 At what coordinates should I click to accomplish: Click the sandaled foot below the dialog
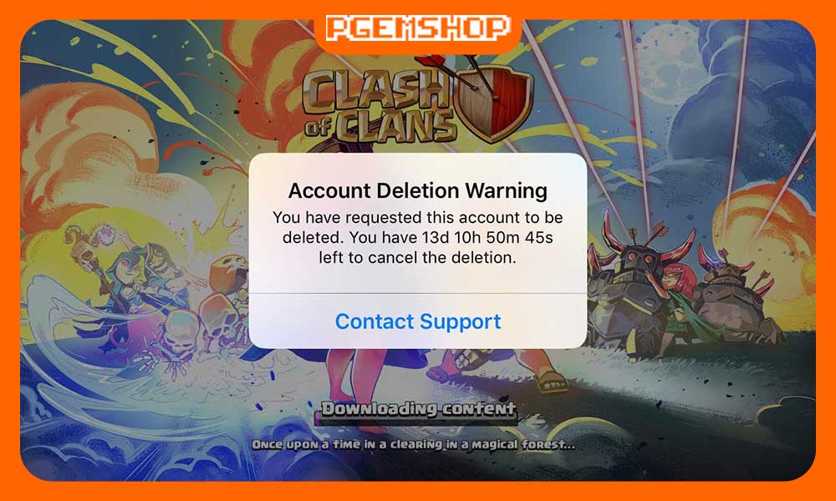(552, 381)
